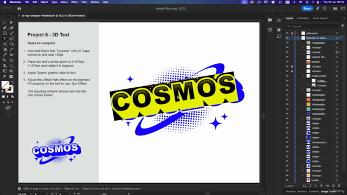Click the Fill color swatch
347x195 pixels.
coord(5,84)
